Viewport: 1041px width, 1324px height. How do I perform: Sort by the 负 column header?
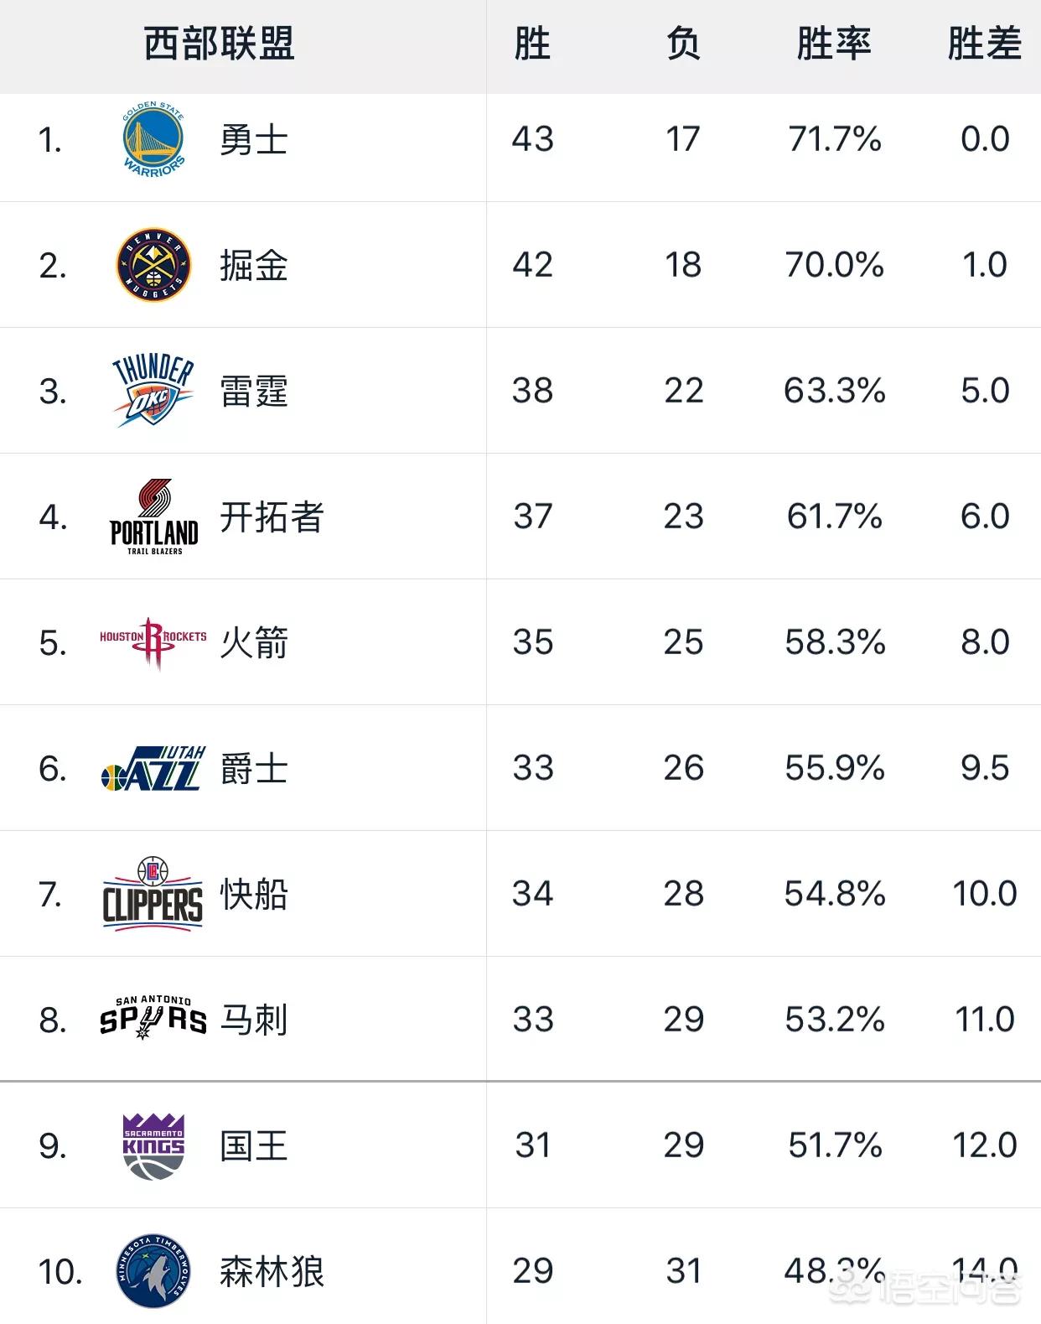(x=683, y=44)
